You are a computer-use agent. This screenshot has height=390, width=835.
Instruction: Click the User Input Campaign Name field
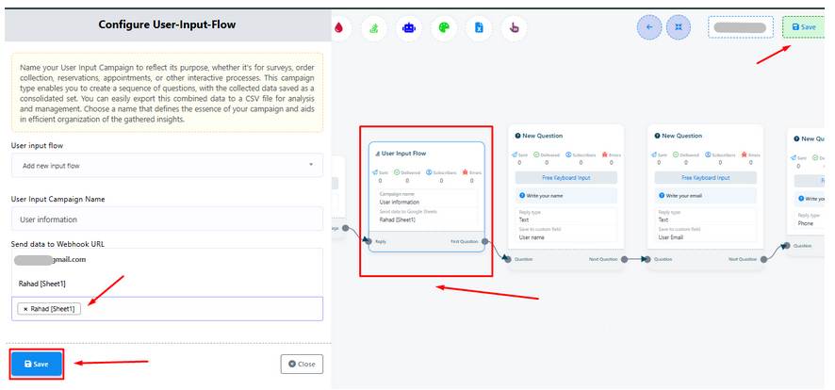(167, 219)
